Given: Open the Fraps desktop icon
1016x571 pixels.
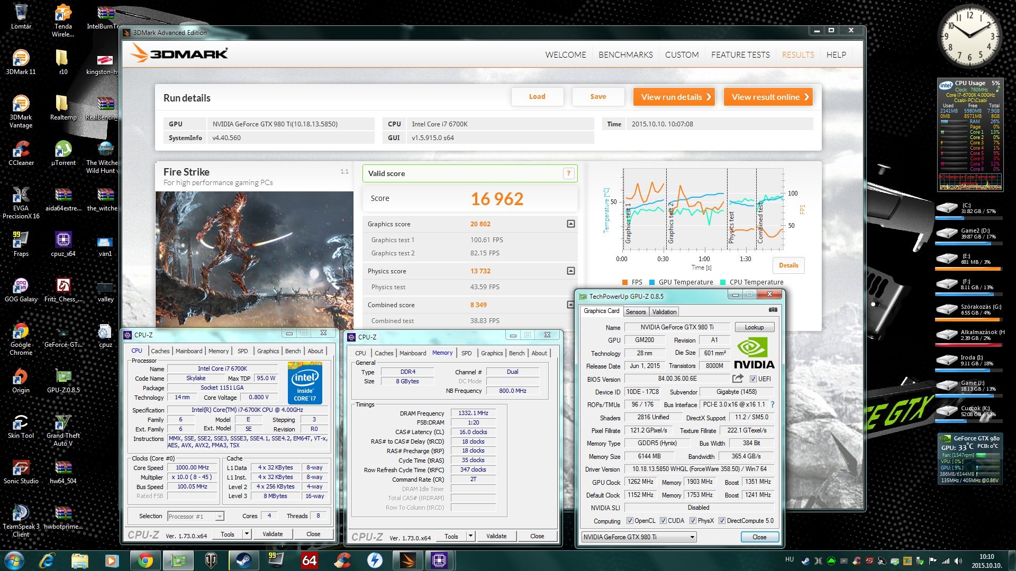Looking at the screenshot, I should pos(21,244).
